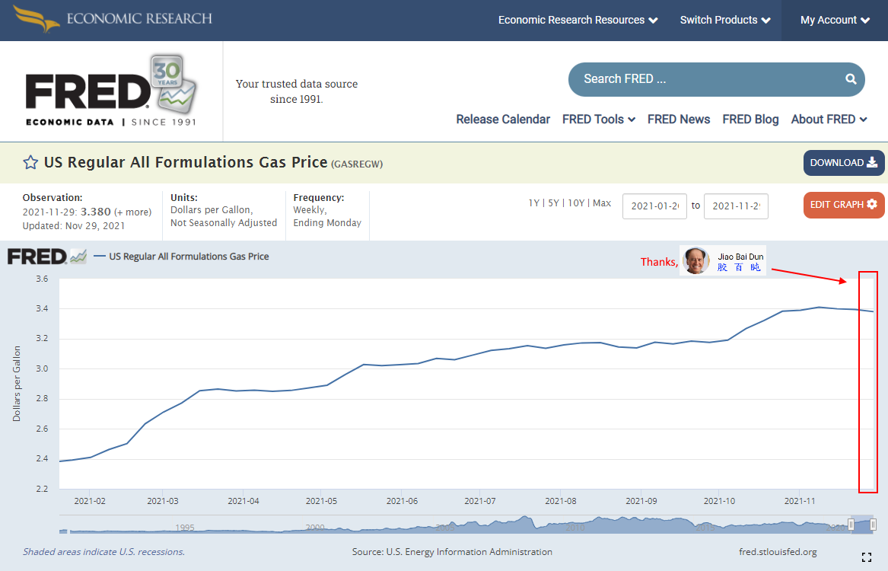Screen dimensions: 888x571
Task: Click 'Updated: Nov 29, 2021' text
Action: 74,226
